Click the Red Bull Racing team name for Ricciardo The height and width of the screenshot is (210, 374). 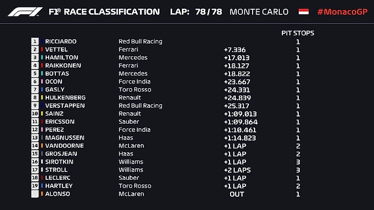(x=140, y=41)
